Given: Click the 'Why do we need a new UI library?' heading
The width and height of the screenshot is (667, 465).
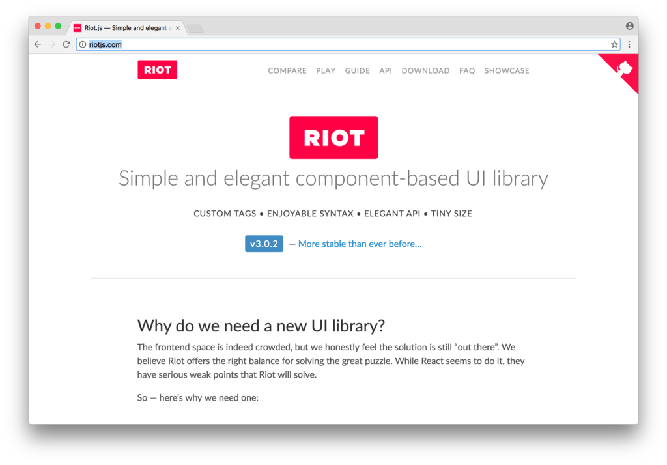Looking at the screenshot, I should [261, 326].
